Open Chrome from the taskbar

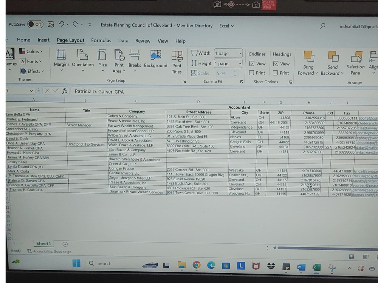(x=197, y=265)
